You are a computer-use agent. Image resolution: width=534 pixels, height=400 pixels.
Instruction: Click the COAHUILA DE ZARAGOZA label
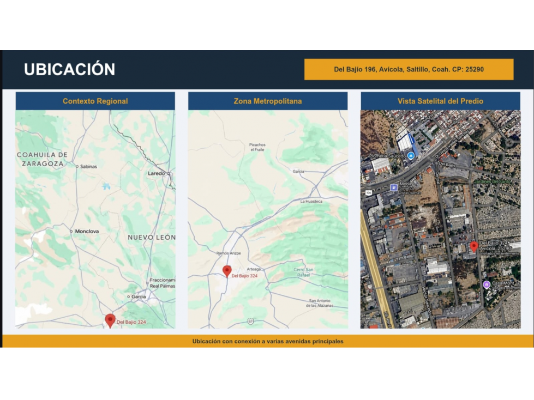pyautogui.click(x=42, y=159)
